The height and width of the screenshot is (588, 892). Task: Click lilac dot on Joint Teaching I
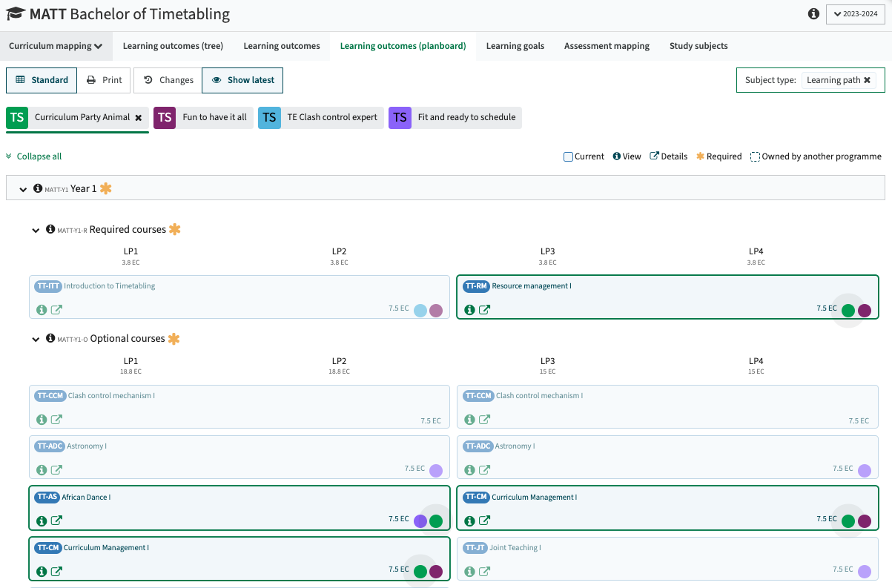click(x=865, y=572)
